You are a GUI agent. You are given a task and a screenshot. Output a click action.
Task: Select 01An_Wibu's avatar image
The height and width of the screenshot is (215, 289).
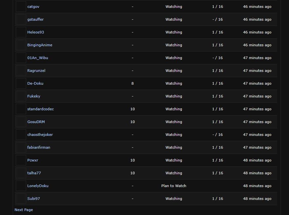tap(21, 58)
